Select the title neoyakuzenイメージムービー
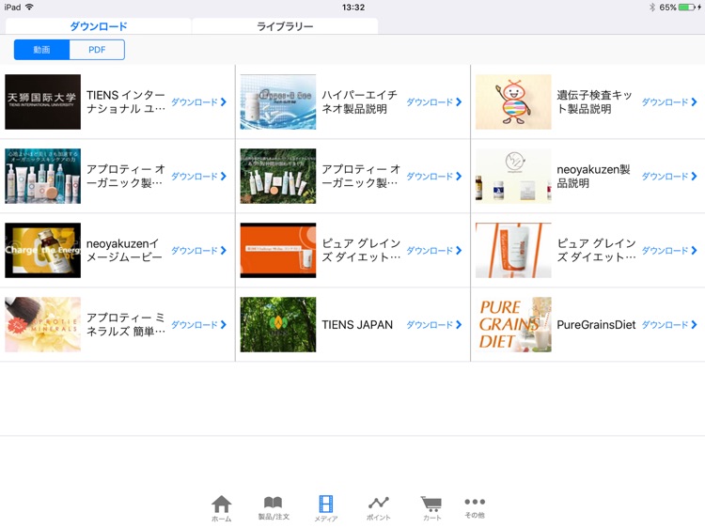705x528 pixels. [x=124, y=250]
